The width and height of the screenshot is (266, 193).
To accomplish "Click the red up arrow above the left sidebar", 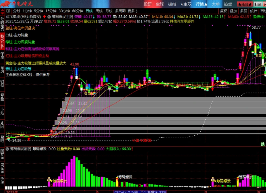I will (2, 10).
